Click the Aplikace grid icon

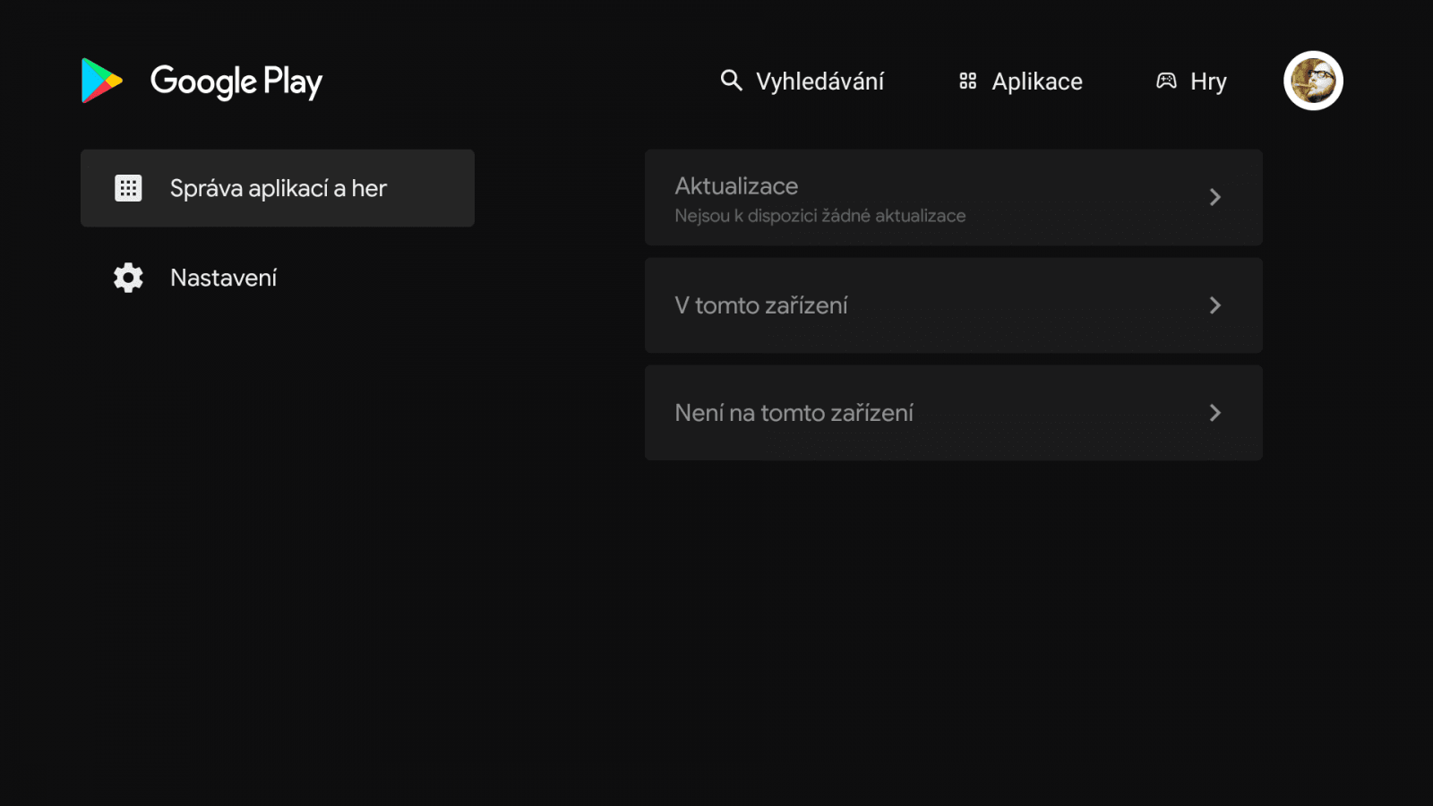click(967, 81)
